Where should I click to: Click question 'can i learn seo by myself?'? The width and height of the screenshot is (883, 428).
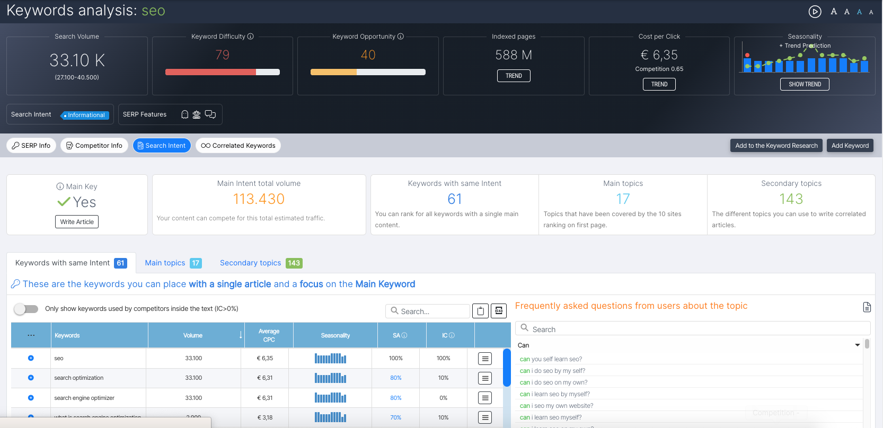(x=554, y=394)
